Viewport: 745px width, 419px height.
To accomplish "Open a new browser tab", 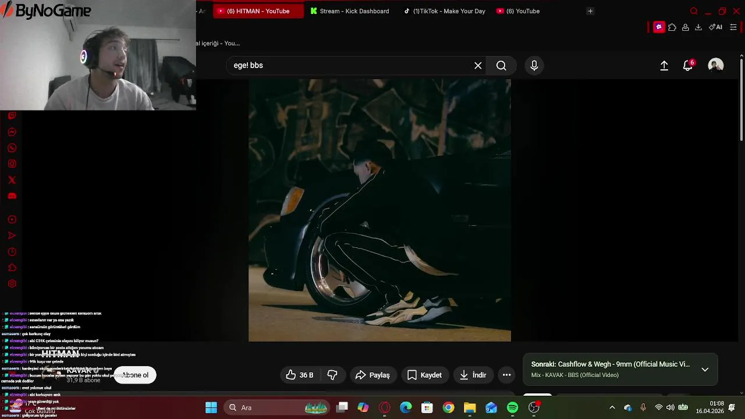I will (590, 11).
